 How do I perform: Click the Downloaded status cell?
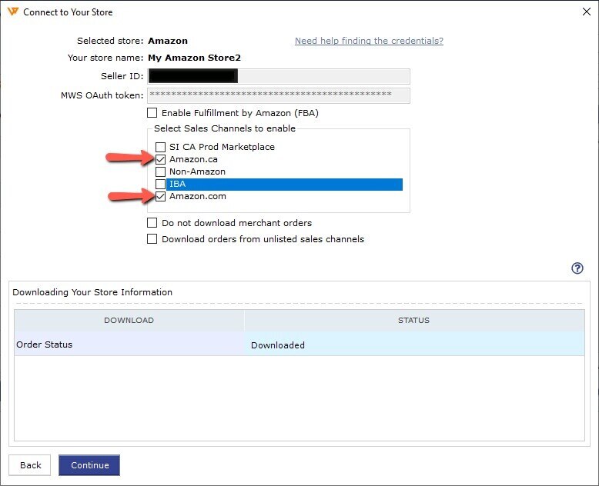coord(413,345)
